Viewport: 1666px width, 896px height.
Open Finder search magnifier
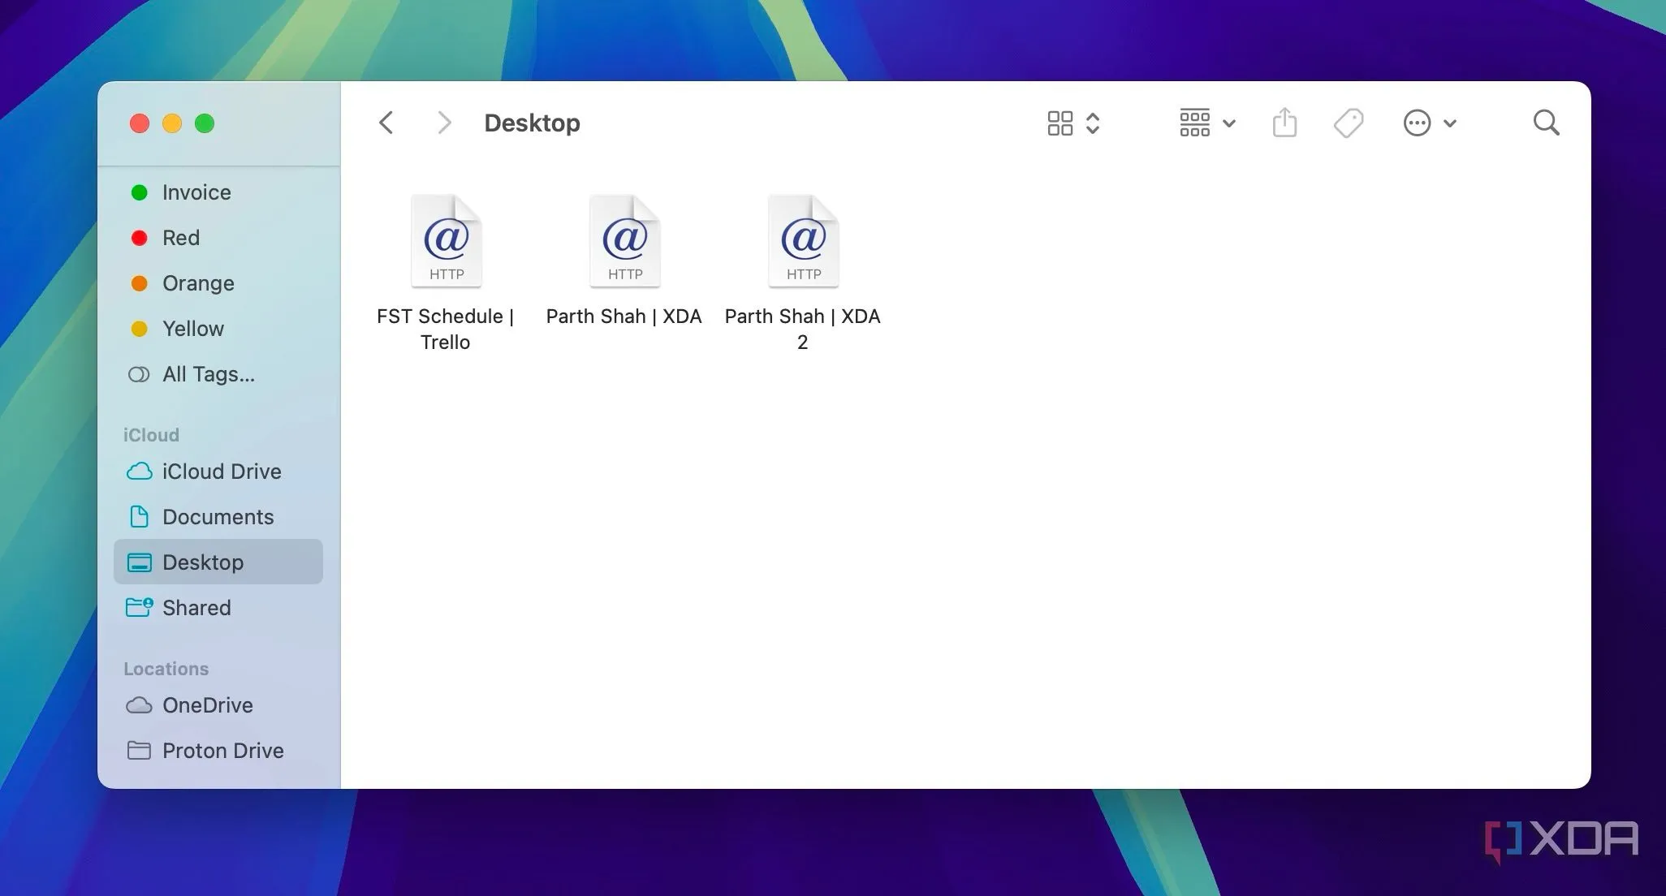point(1547,123)
